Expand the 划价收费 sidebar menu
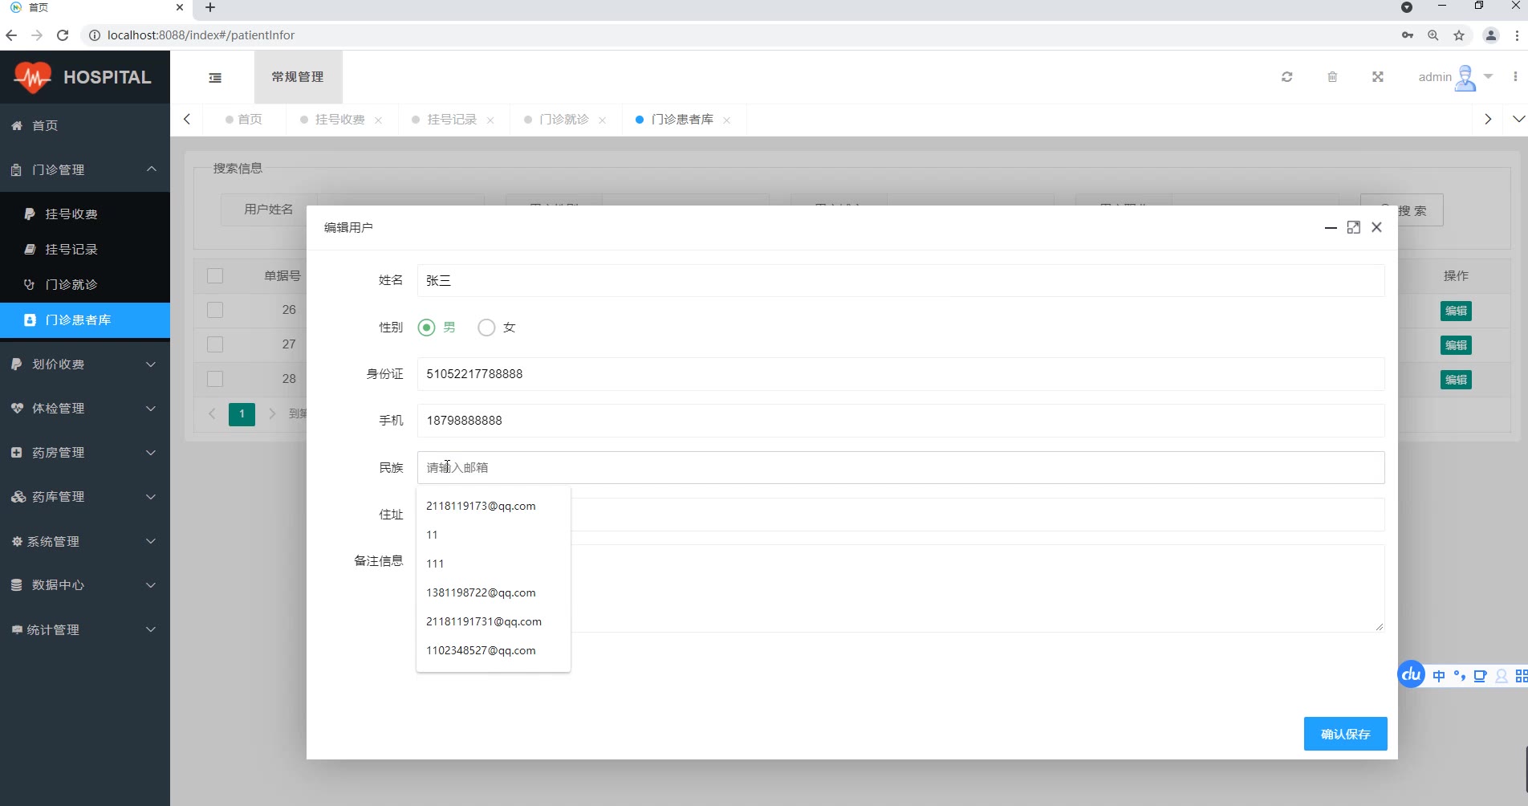The image size is (1528, 806). [85, 364]
